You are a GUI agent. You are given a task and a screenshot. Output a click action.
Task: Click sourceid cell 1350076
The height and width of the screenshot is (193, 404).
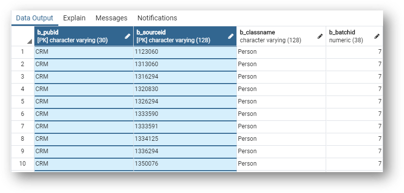[x=185, y=164]
